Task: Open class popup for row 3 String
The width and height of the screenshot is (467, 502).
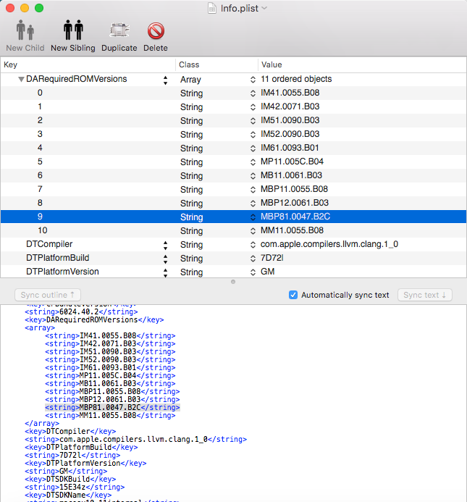Action: click(x=253, y=135)
